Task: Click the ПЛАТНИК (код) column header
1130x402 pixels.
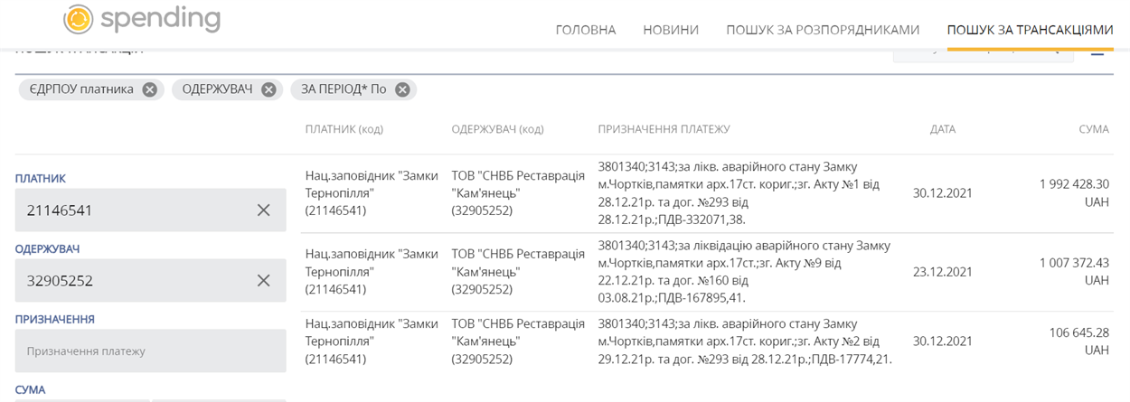Action: tap(344, 129)
